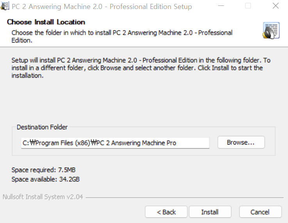
Task: Click the "Choose the folder in which to install" subtitle
Action: (x=122, y=36)
